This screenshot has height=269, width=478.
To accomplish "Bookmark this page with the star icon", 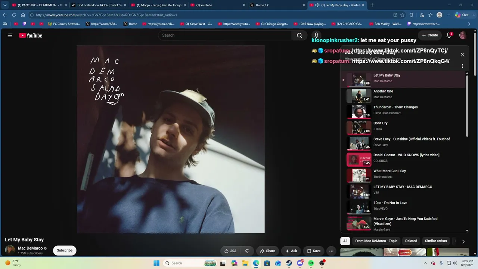I will tap(402, 15).
